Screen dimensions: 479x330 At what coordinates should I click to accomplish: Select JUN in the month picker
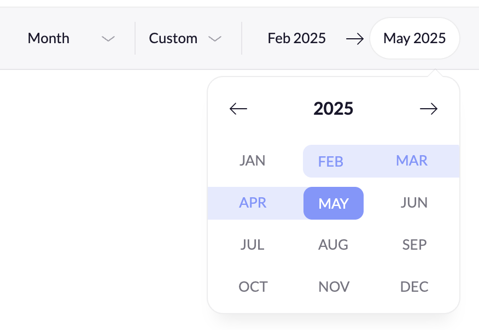point(414,203)
